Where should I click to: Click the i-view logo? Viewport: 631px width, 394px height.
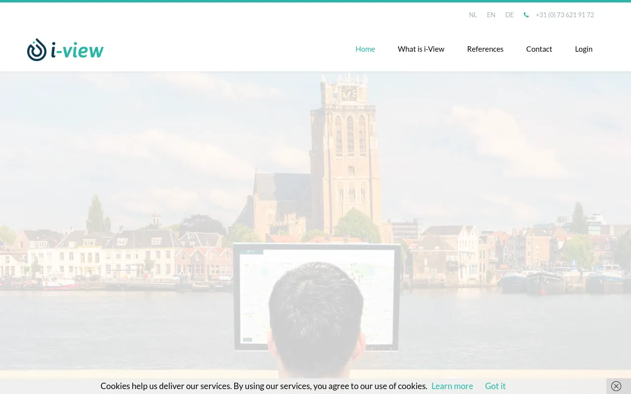pyautogui.click(x=65, y=50)
